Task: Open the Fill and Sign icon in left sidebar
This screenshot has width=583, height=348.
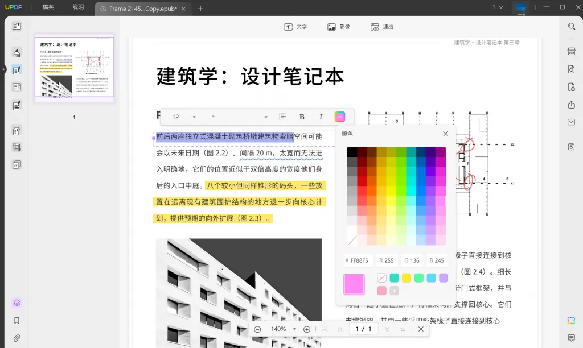Action: 17,105
